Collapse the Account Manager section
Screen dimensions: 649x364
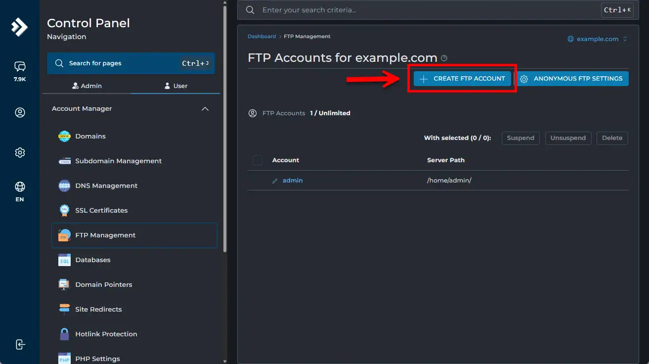tap(205, 109)
